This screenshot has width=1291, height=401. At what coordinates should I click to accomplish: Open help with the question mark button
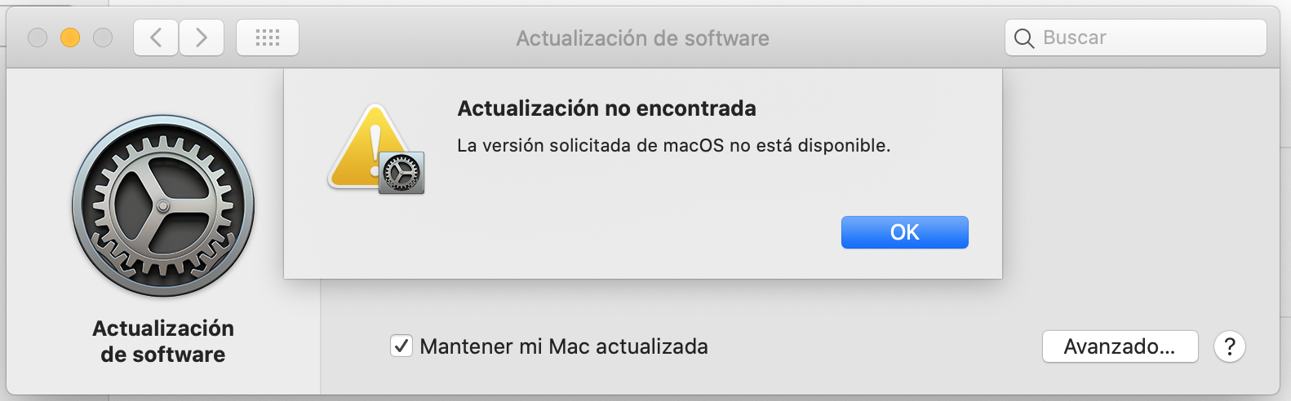(x=1229, y=346)
